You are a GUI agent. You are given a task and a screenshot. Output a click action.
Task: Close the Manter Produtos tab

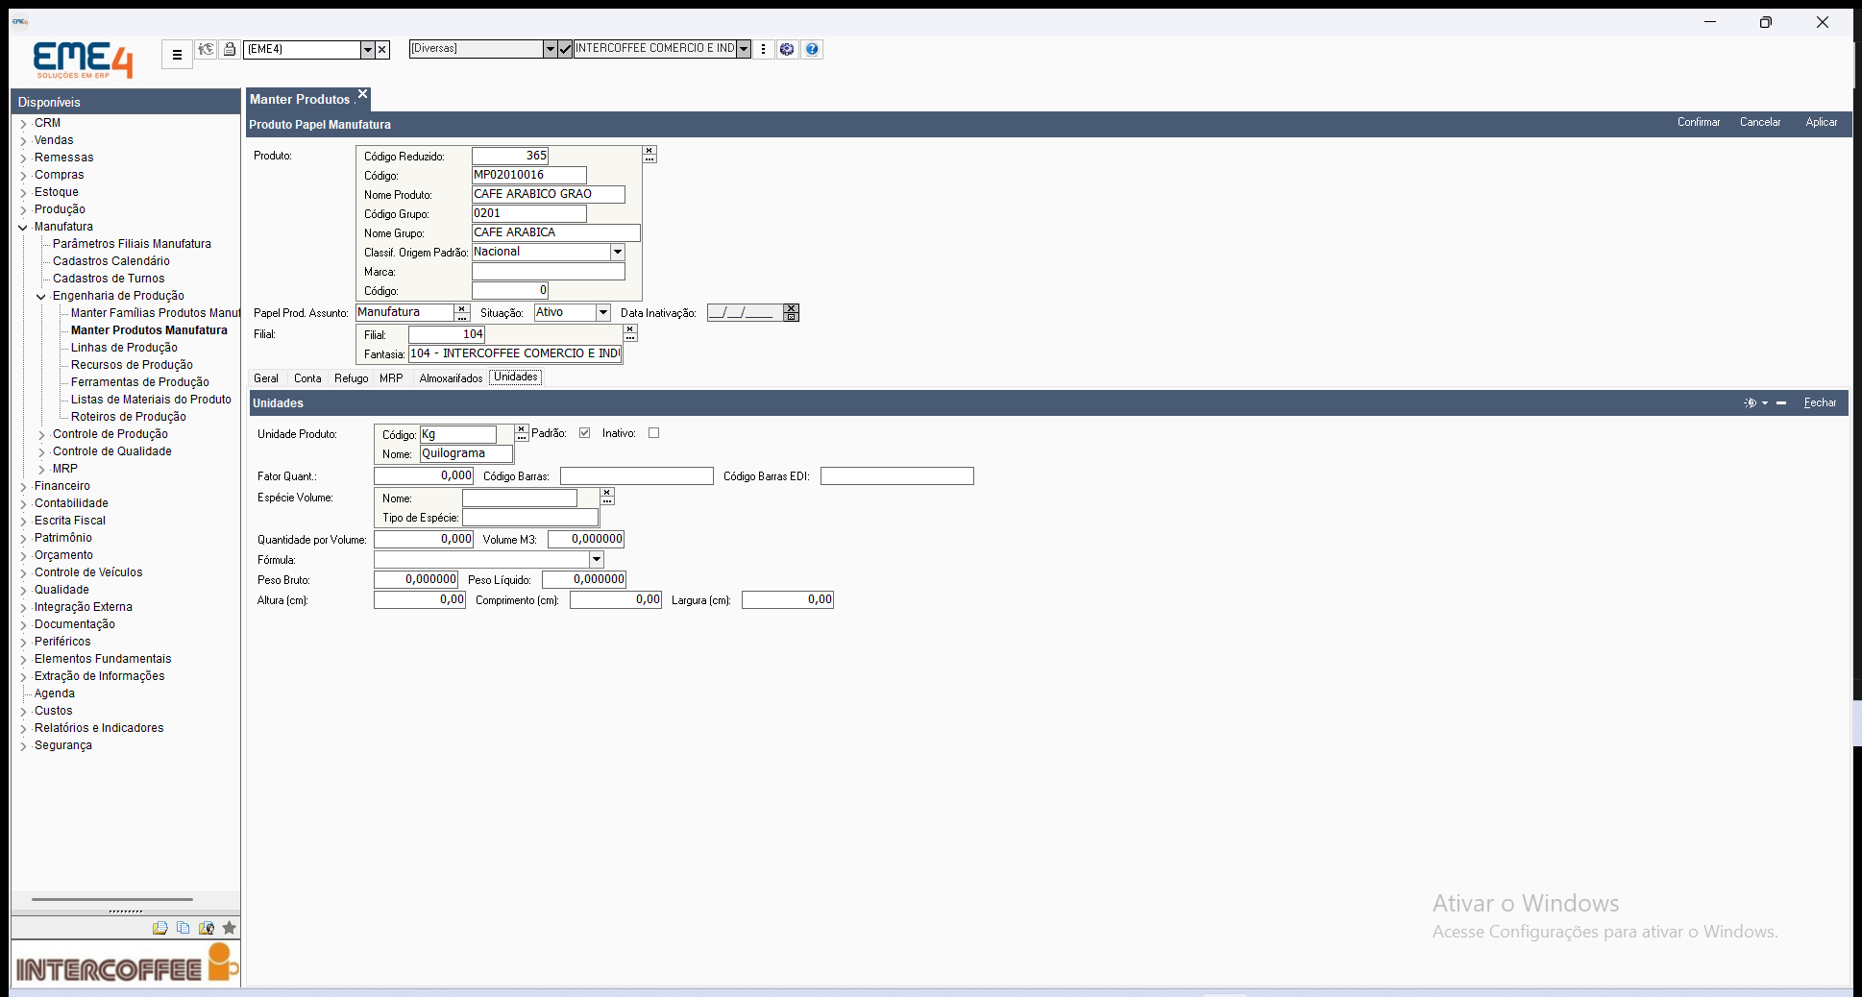362,94
